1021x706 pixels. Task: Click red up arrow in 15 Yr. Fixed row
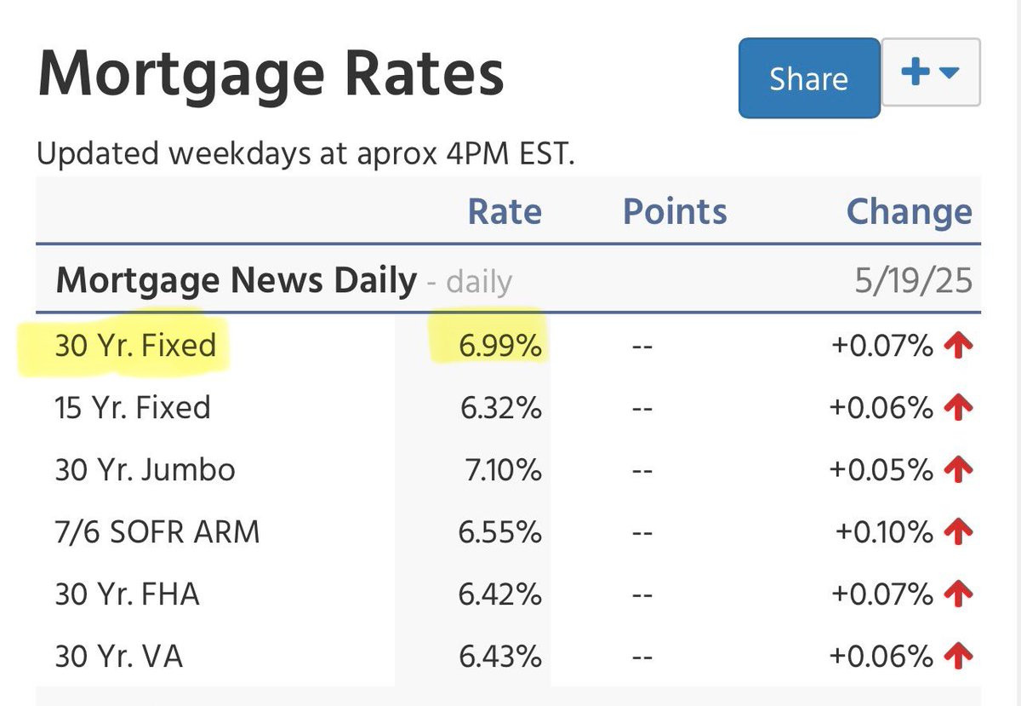coord(958,408)
